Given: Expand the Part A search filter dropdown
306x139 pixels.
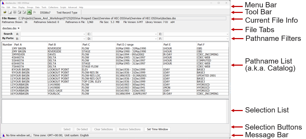Looking at the screenshot, I should (84, 34).
